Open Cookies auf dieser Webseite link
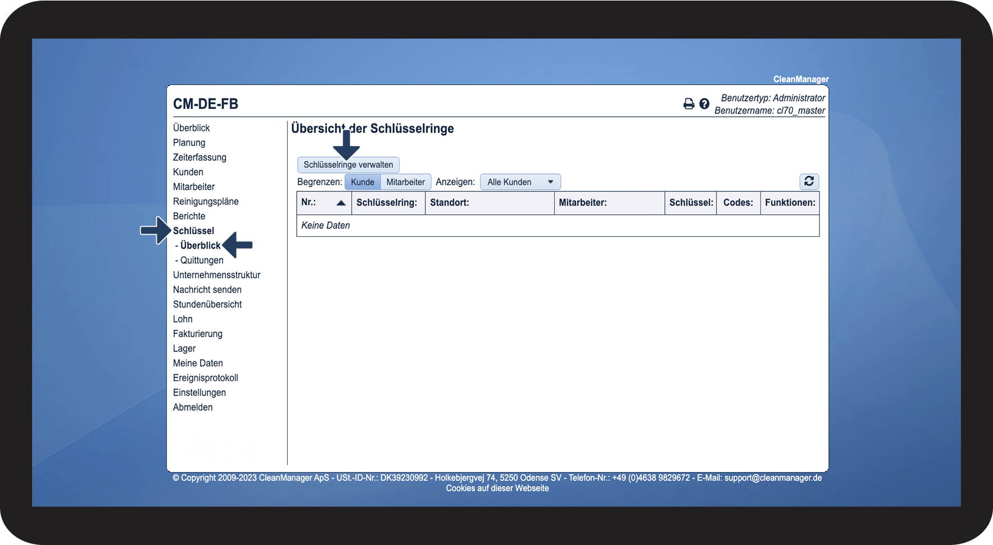 pos(497,488)
